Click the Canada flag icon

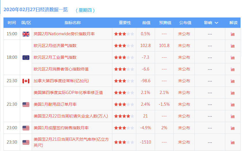(x=26, y=81)
